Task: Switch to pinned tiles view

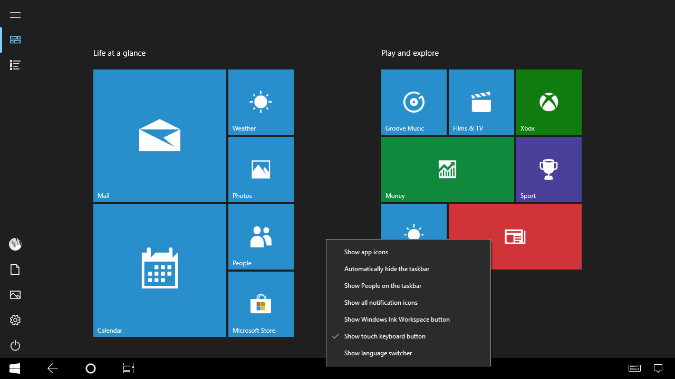Action: [x=15, y=40]
